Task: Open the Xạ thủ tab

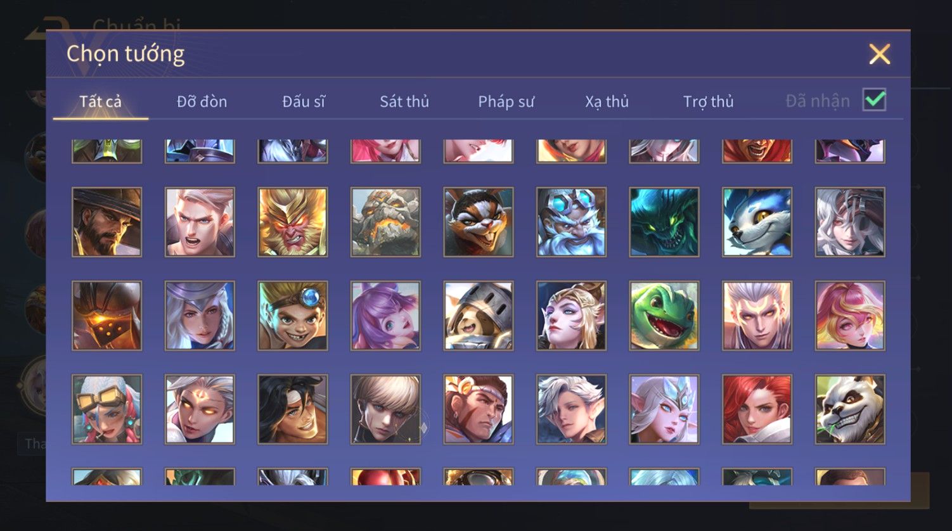Action: pos(607,101)
